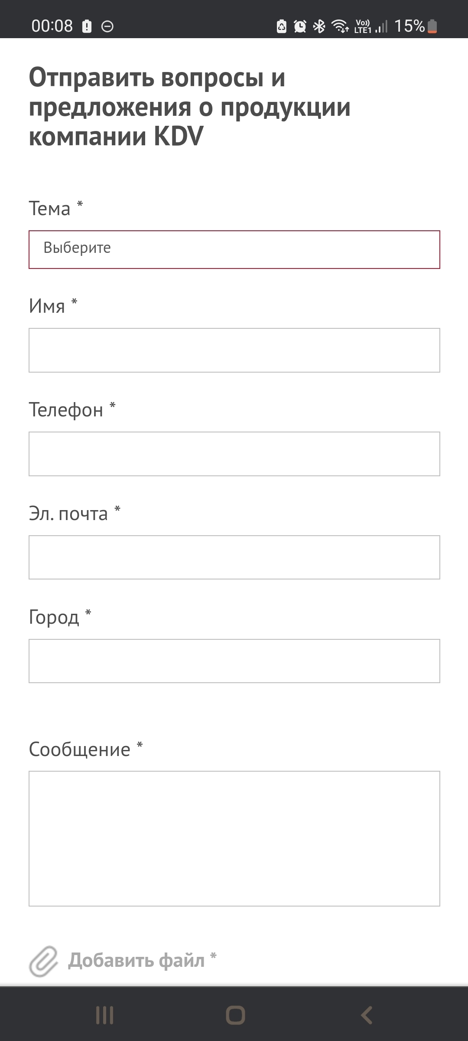Click the Имя input field
The width and height of the screenshot is (468, 1041).
pos(234,350)
